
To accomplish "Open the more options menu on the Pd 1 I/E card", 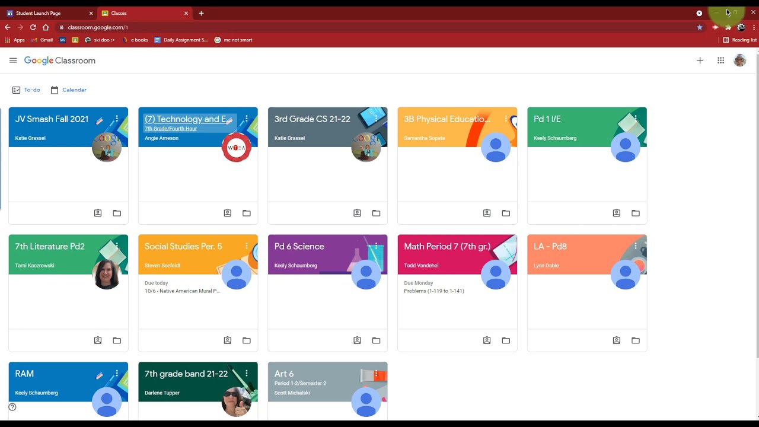I will tap(635, 119).
